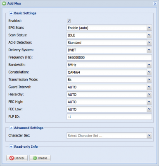Open the Bandwidth dropdown arrow
This screenshot has width=159, height=166.
click(149, 65)
